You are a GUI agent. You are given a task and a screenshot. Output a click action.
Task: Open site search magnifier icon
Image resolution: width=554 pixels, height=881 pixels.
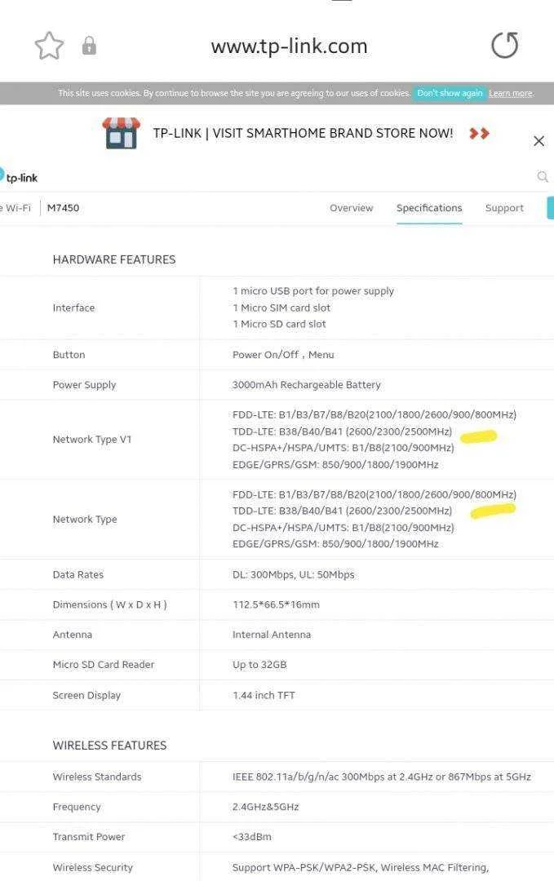coord(543,177)
